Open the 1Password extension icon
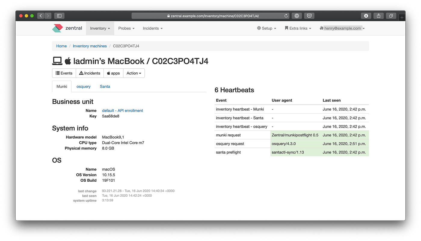Screen dimensions: 421x241 297,16
